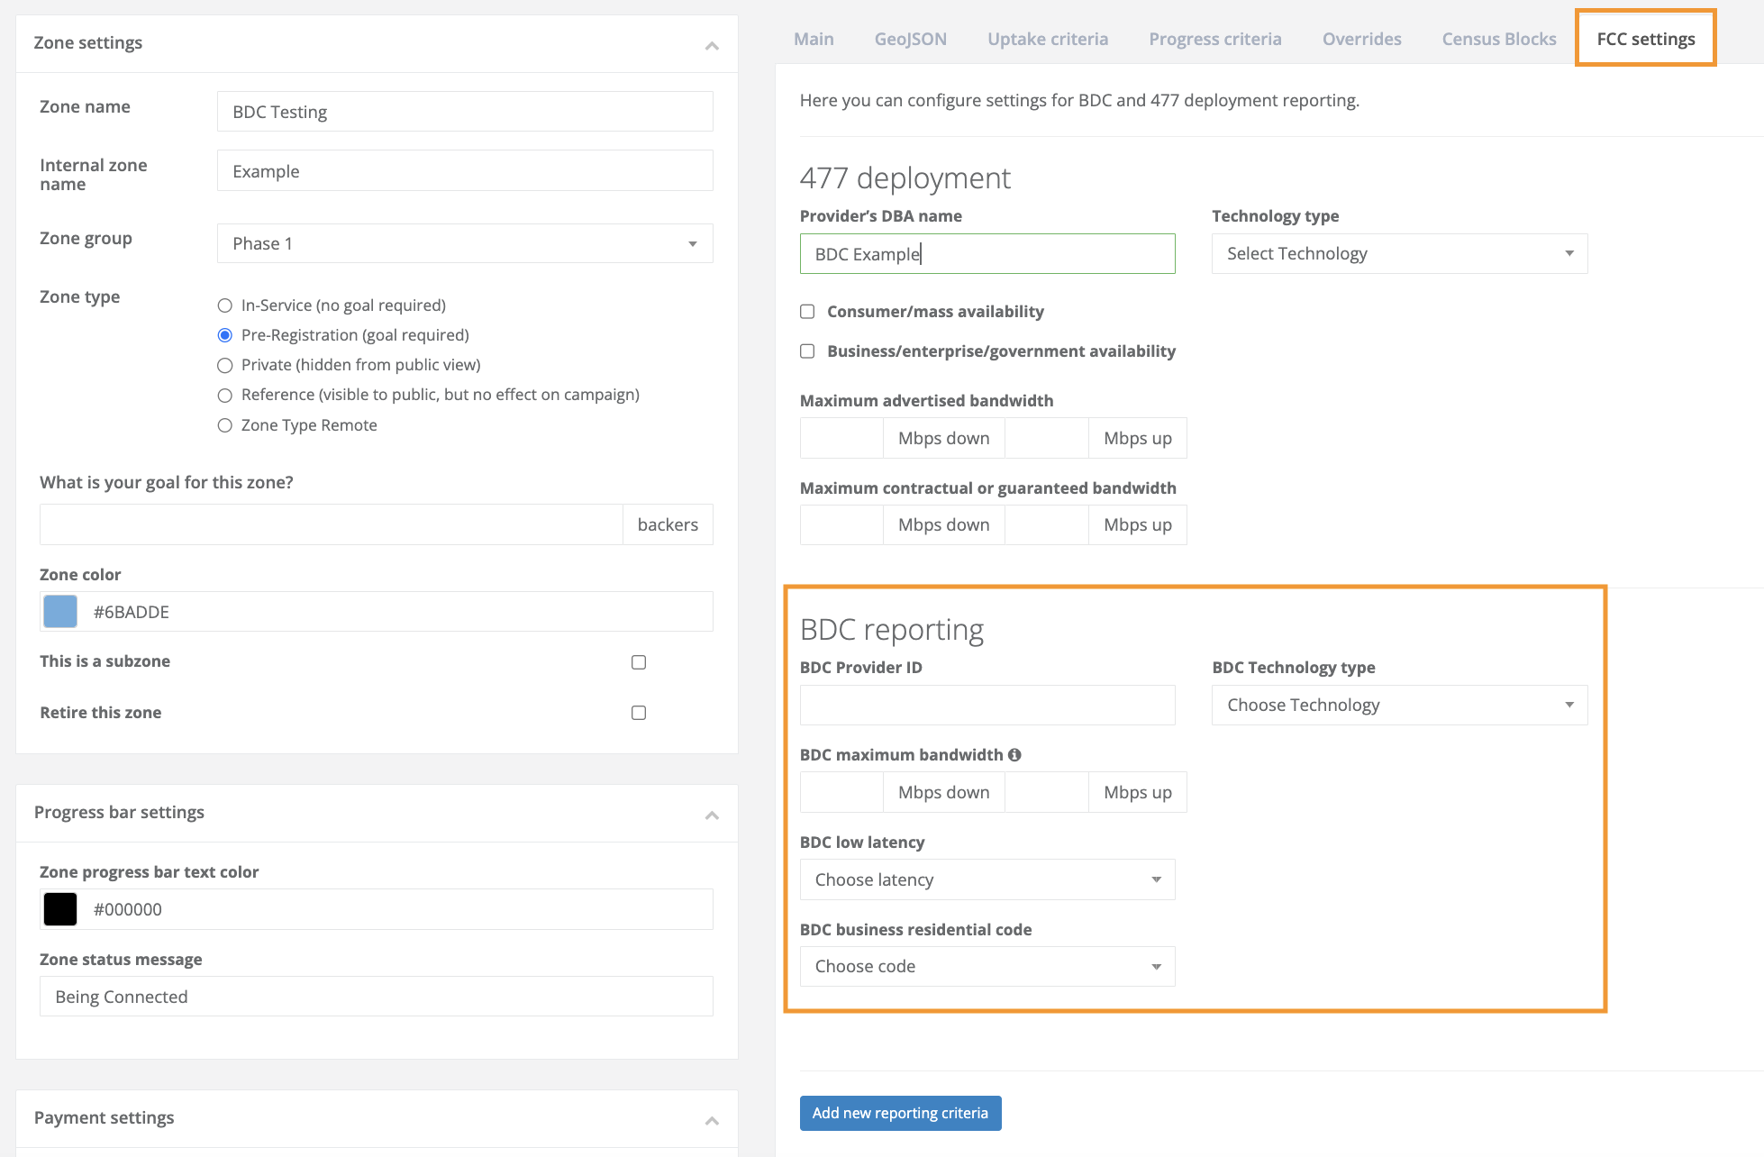1764x1157 pixels.
Task: Click the black progress bar text color swatch
Action: tap(60, 909)
